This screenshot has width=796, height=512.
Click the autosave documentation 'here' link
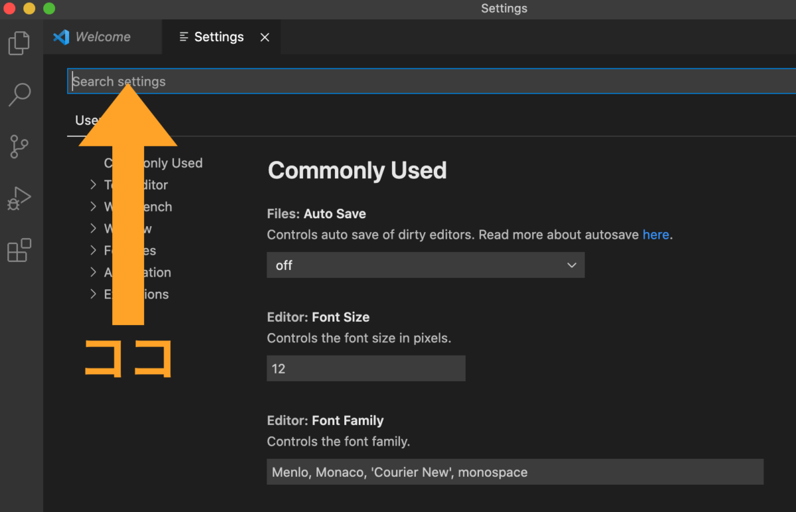pos(655,234)
